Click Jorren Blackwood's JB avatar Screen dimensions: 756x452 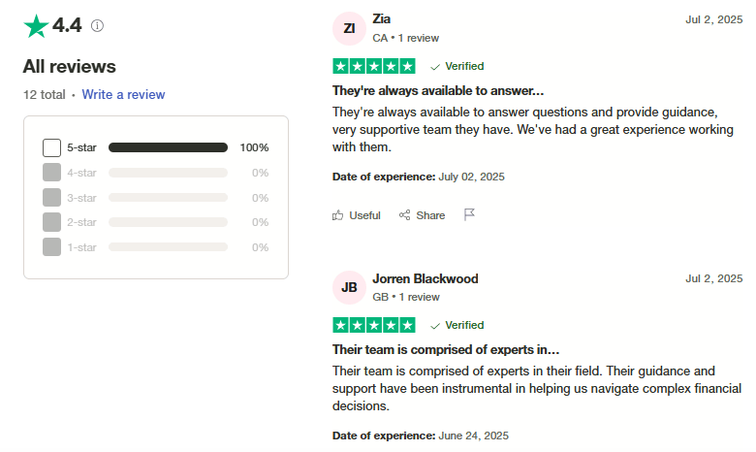tap(349, 287)
